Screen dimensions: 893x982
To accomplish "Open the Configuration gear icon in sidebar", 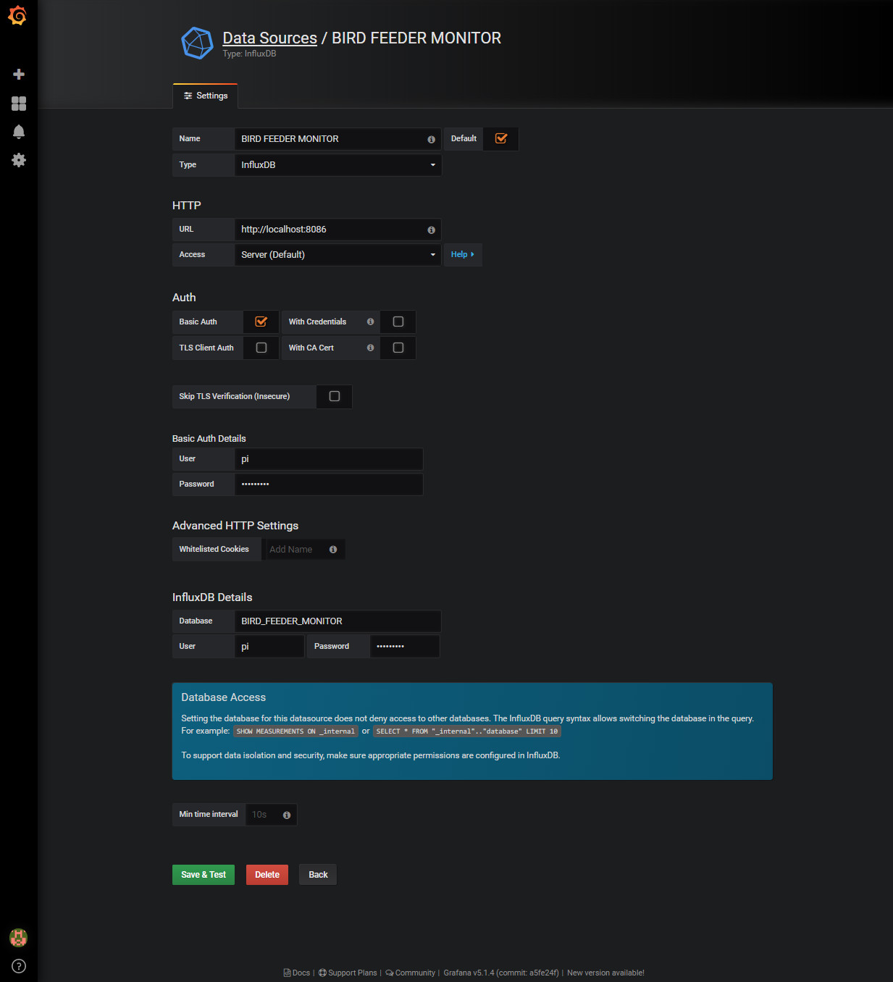I will click(19, 160).
